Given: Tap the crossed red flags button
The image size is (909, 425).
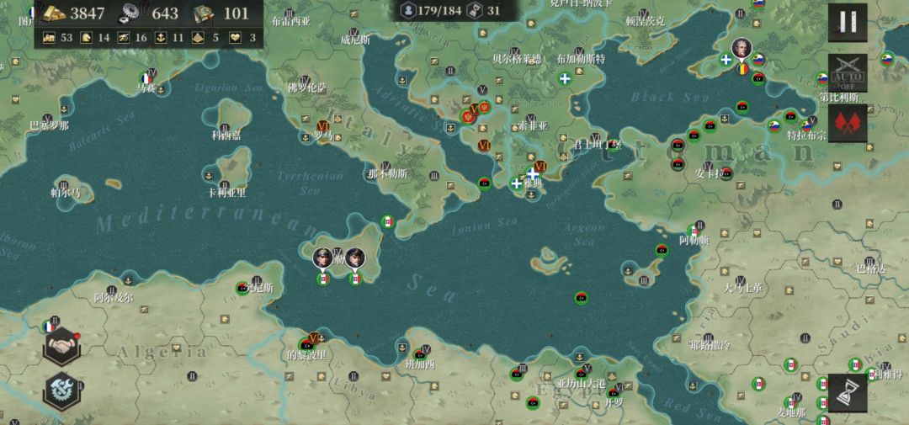Looking at the screenshot, I should pyautogui.click(x=848, y=124).
